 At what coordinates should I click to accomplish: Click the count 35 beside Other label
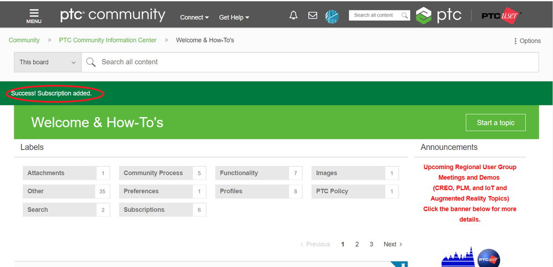pyautogui.click(x=102, y=191)
